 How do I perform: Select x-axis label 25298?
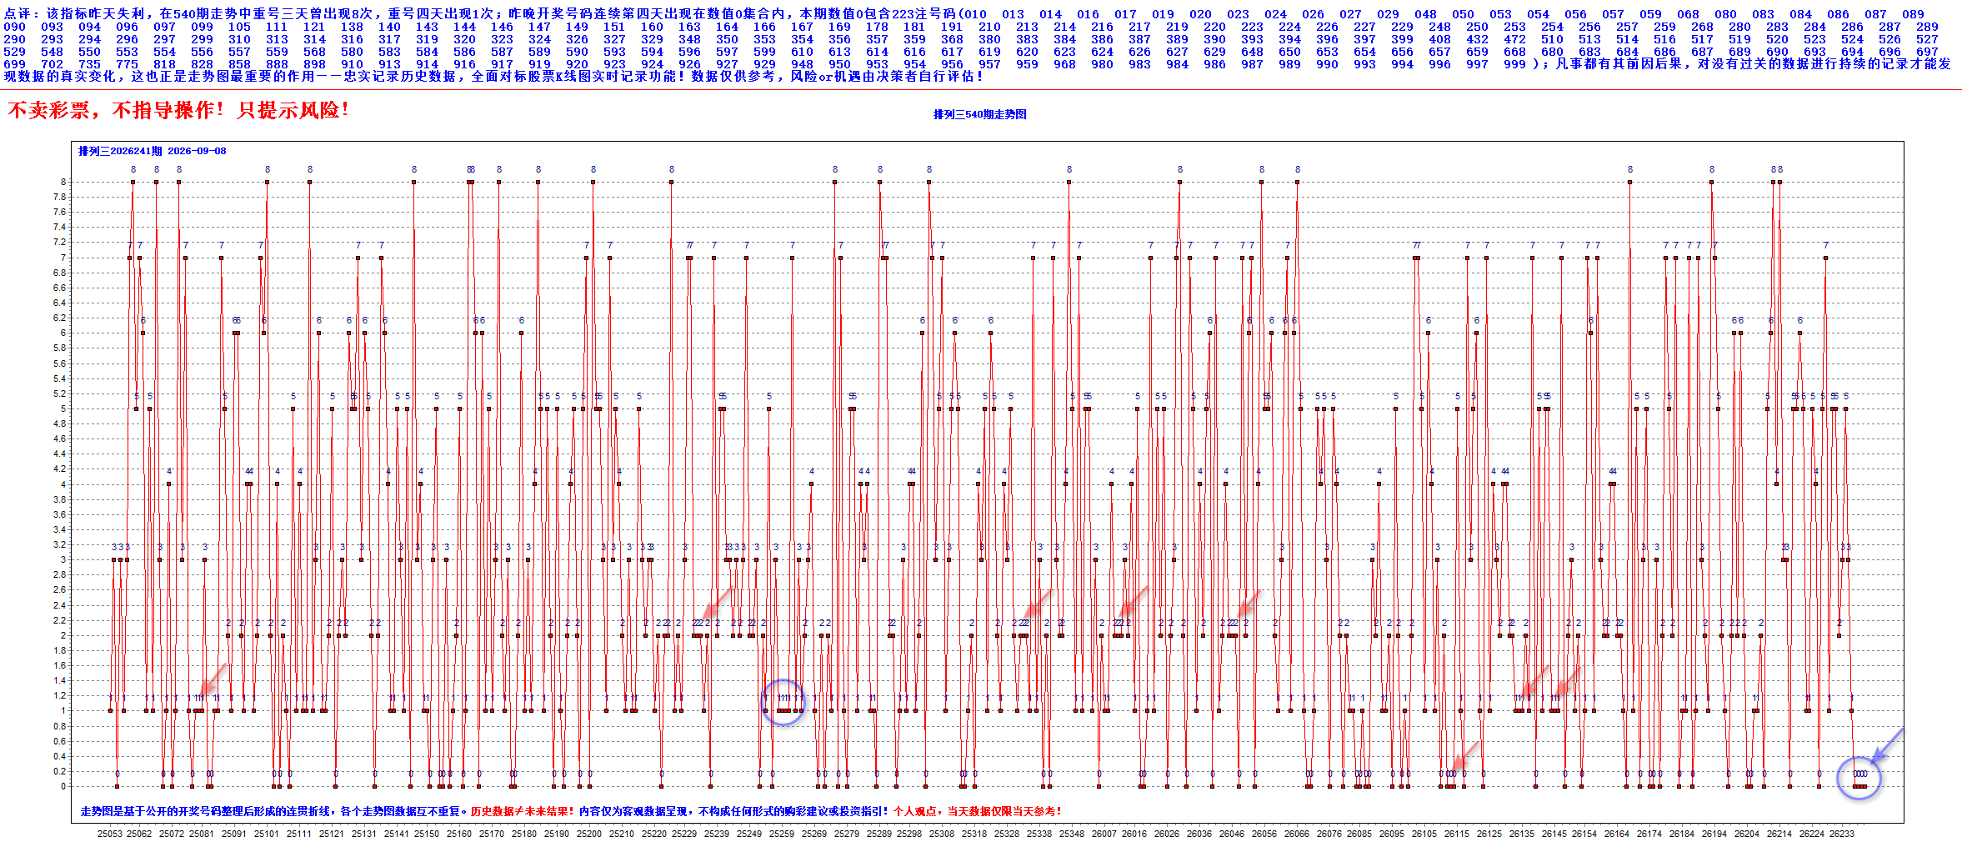click(909, 834)
